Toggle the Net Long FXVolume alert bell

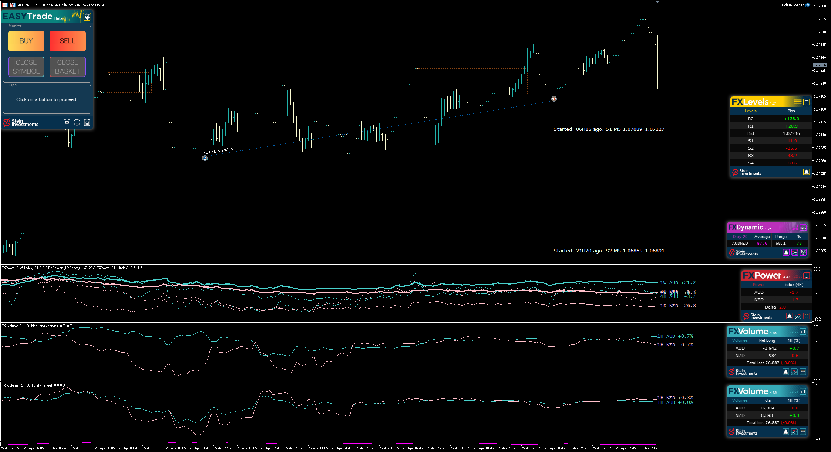pos(786,372)
